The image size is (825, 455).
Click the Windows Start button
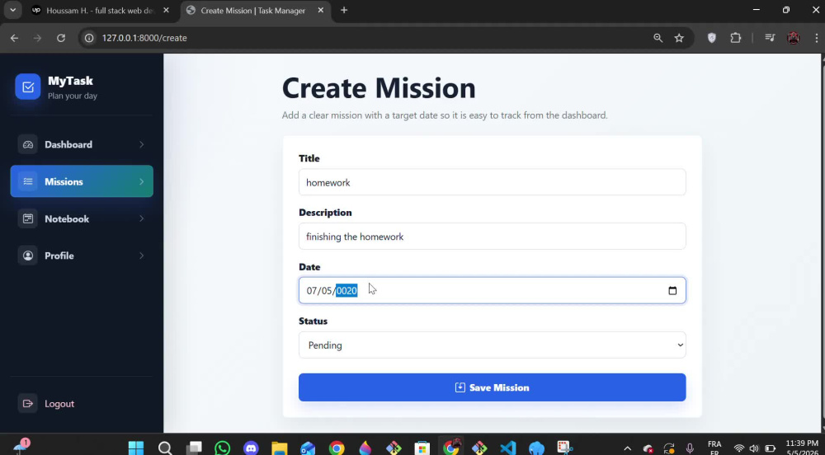click(136, 448)
